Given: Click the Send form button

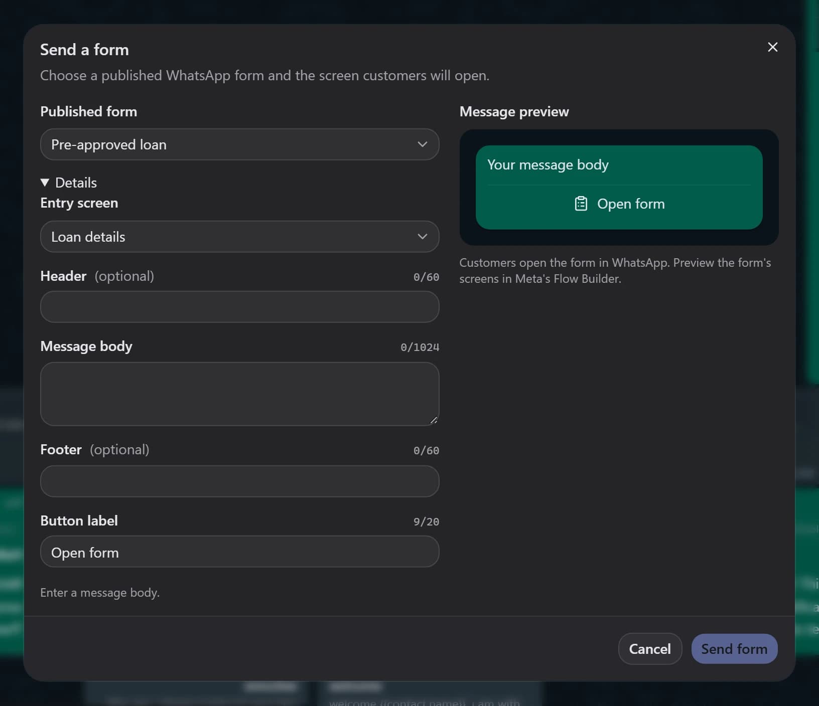Looking at the screenshot, I should pos(734,649).
